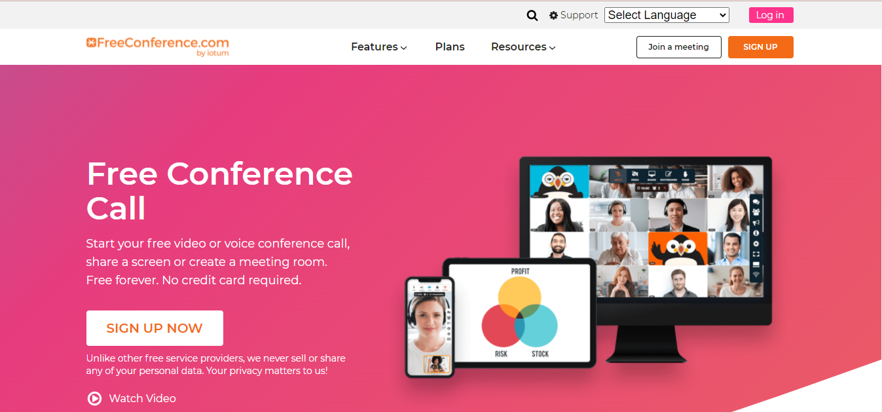This screenshot has width=882, height=412.
Task: Click the chat bubbles icon in monitor sidebar
Action: [756, 202]
